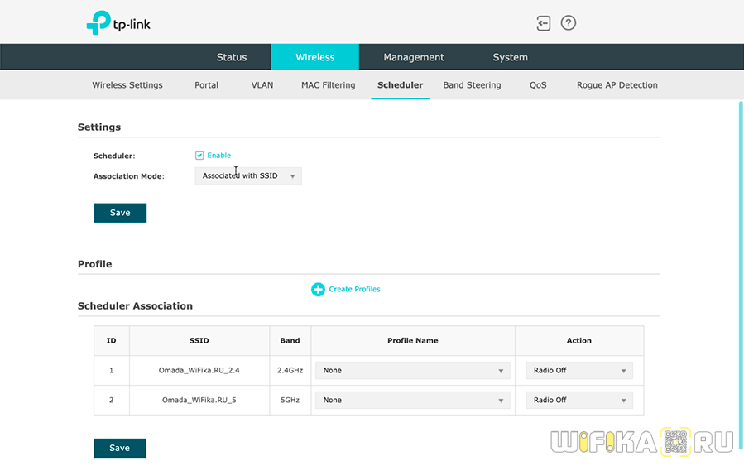Open the Management tab

tap(414, 57)
